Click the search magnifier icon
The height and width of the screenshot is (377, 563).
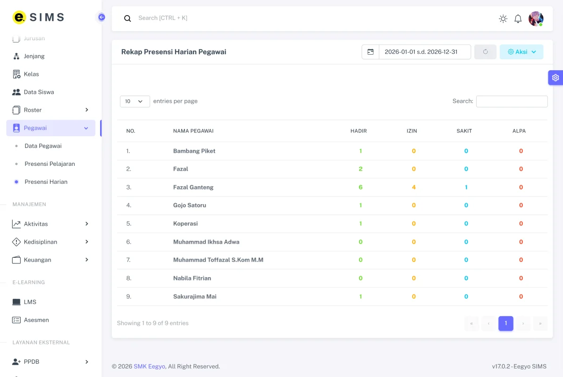pos(127,18)
